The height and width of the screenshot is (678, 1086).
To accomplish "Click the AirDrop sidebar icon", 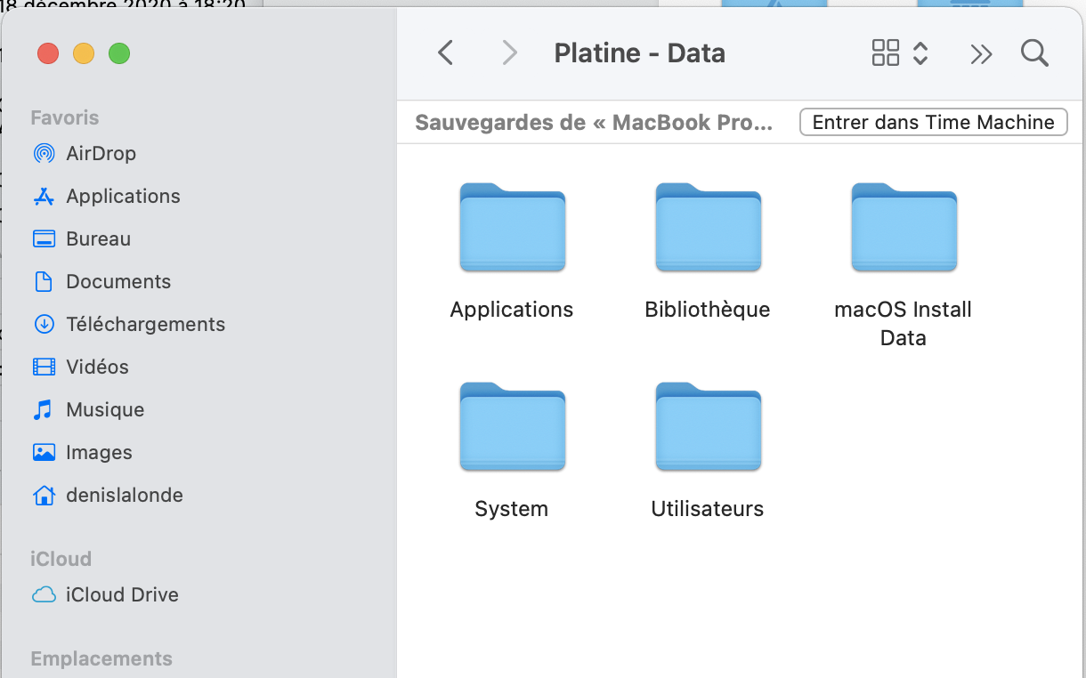I will pyautogui.click(x=44, y=153).
